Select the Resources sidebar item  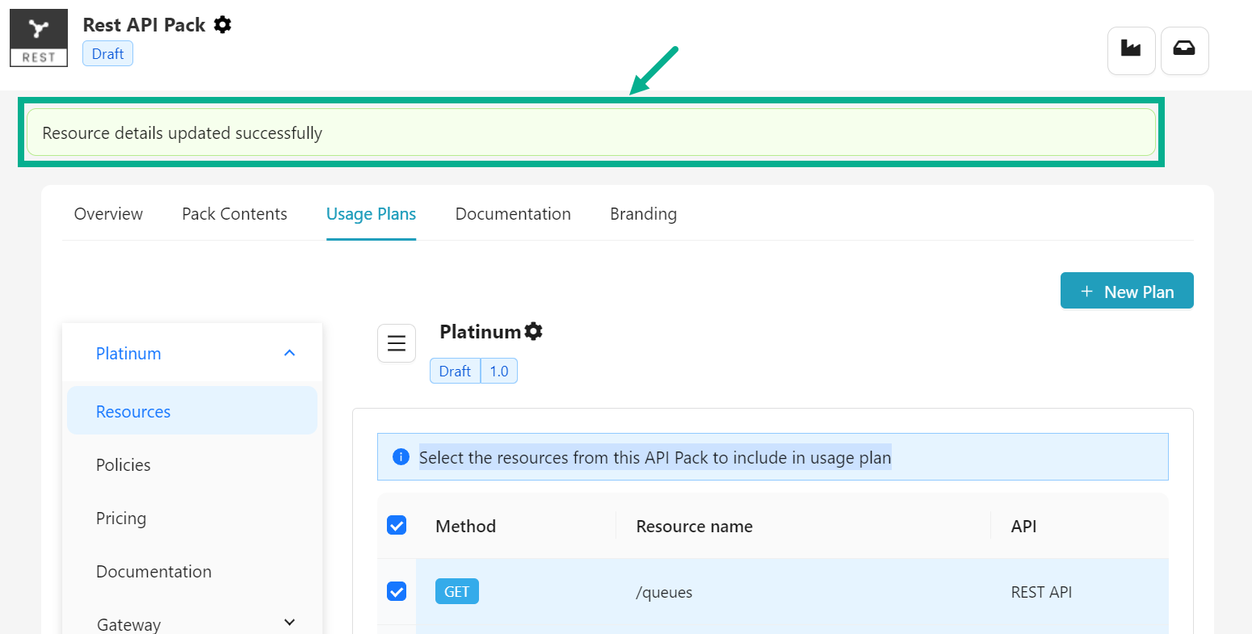(133, 412)
